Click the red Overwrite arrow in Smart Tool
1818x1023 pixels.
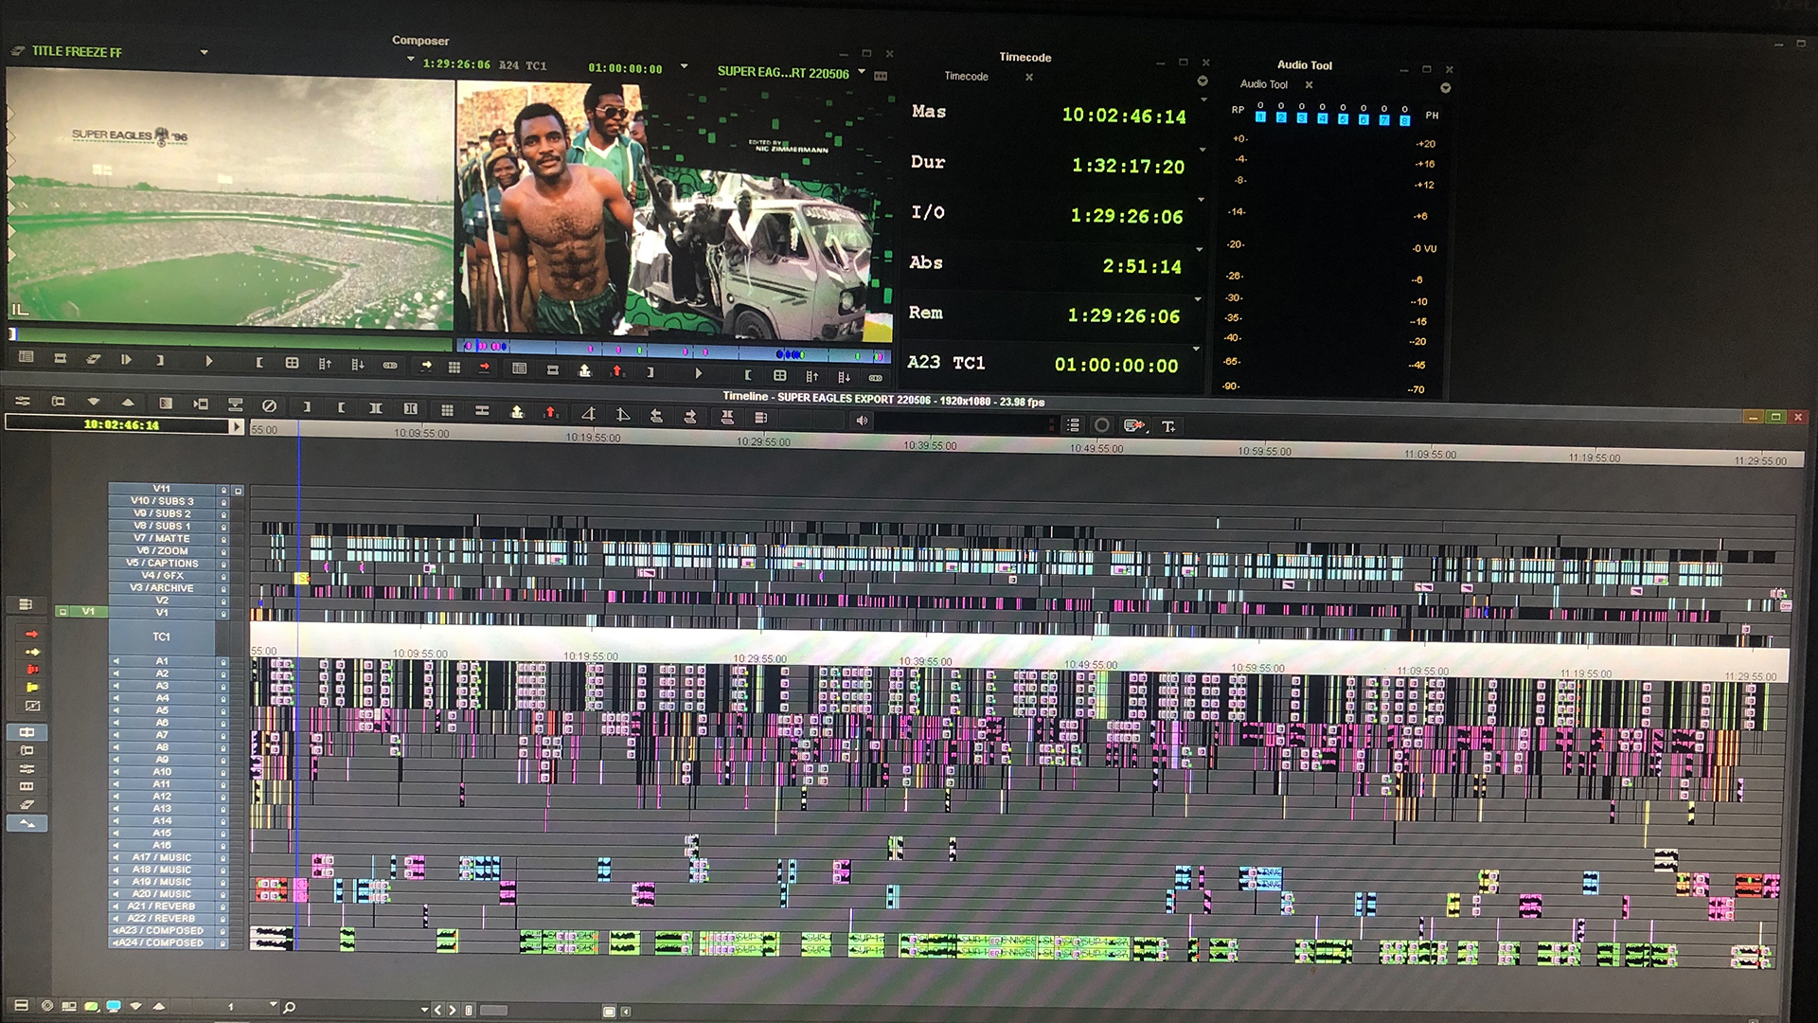pyautogui.click(x=31, y=634)
